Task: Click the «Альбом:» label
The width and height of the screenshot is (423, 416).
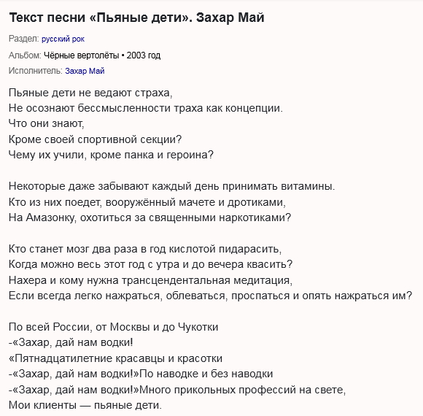Action: [x=25, y=55]
